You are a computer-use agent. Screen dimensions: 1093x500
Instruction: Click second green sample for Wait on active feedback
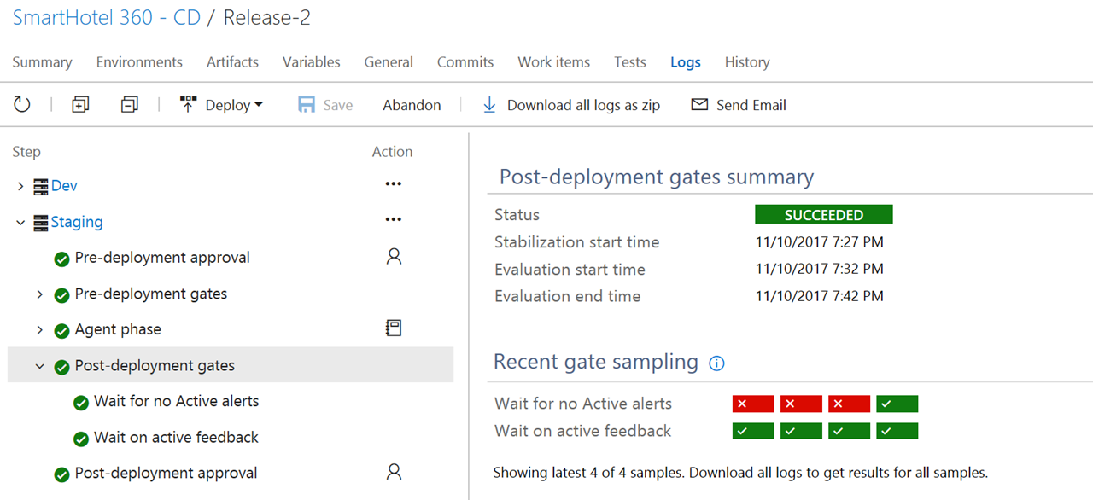801,431
